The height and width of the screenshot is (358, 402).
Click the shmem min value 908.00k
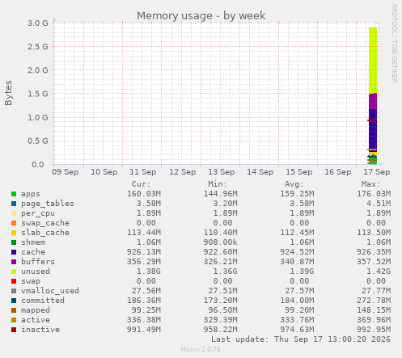tap(221, 242)
